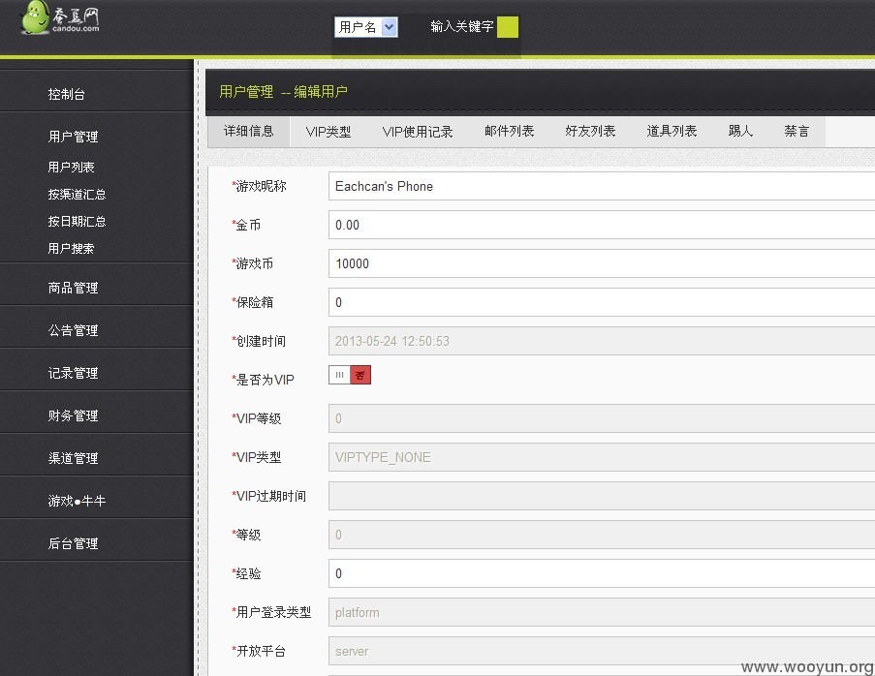
Task: Click the 游戏昵称 input field
Action: coord(602,186)
